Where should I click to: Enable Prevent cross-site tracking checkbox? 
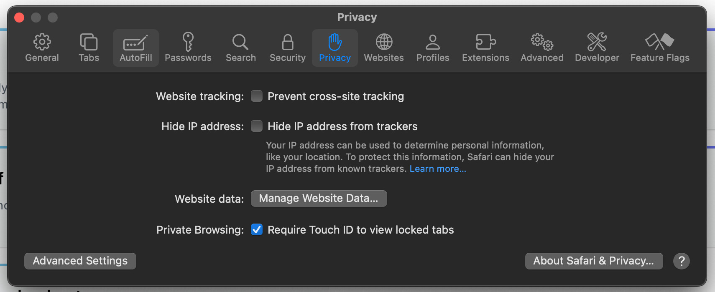point(257,96)
